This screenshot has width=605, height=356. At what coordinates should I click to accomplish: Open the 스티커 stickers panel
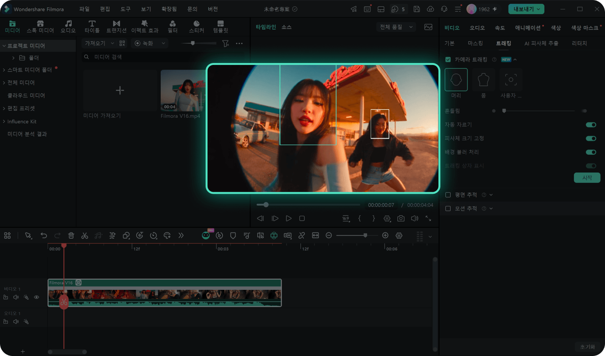tap(197, 27)
